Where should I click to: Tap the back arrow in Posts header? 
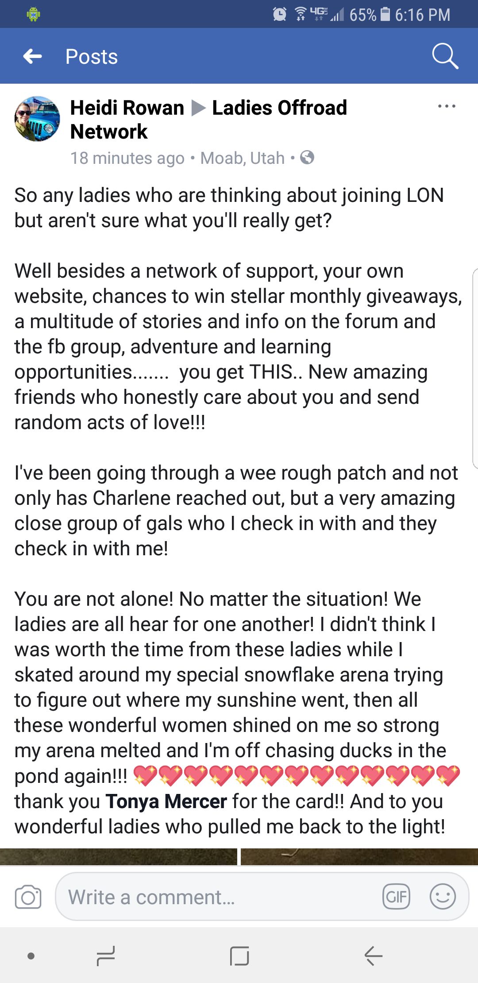pyautogui.click(x=33, y=56)
